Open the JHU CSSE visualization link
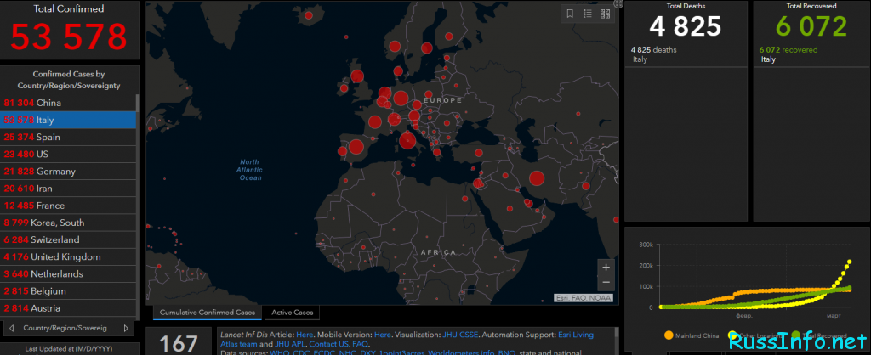 click(460, 335)
